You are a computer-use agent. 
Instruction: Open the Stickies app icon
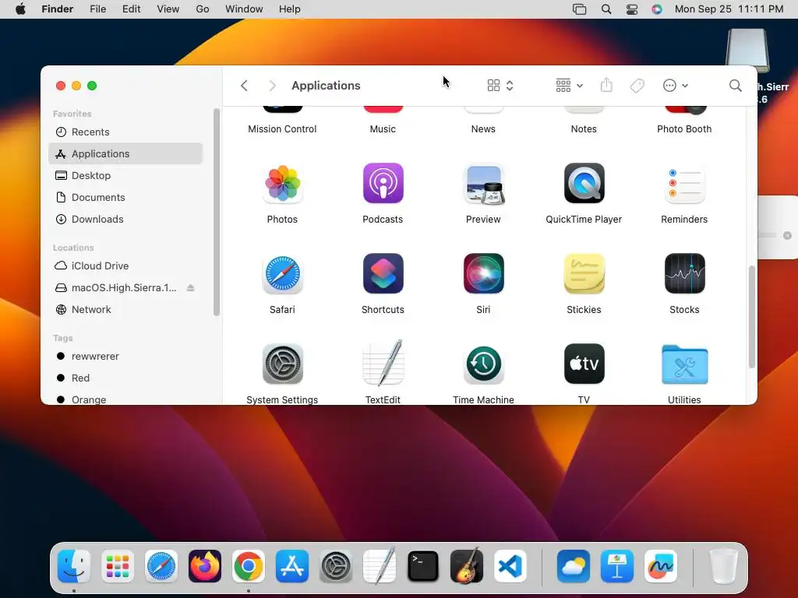[584, 273]
